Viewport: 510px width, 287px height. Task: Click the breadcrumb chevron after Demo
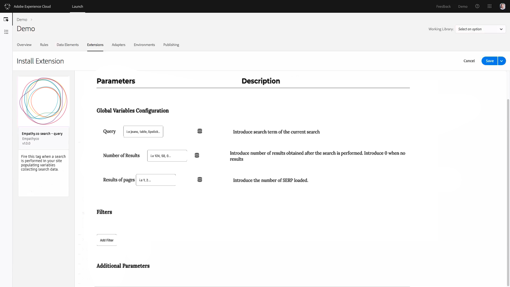31,20
